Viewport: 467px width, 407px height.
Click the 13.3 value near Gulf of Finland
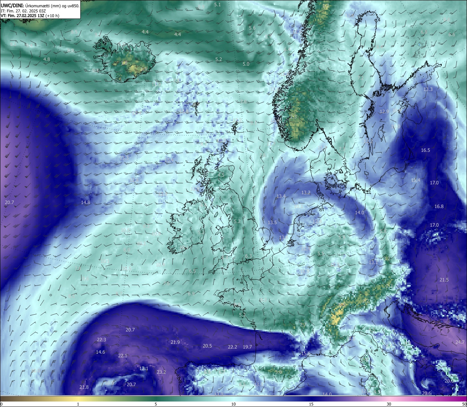(428, 89)
